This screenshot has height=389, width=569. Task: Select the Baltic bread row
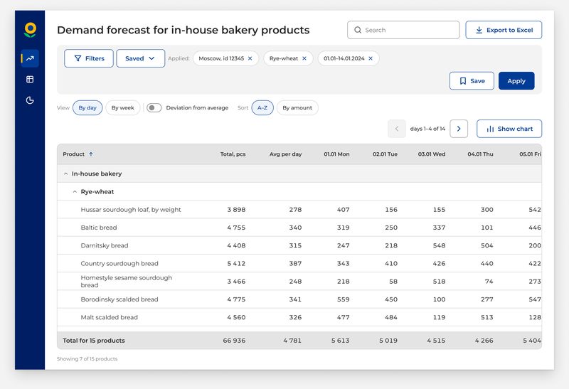click(x=299, y=228)
